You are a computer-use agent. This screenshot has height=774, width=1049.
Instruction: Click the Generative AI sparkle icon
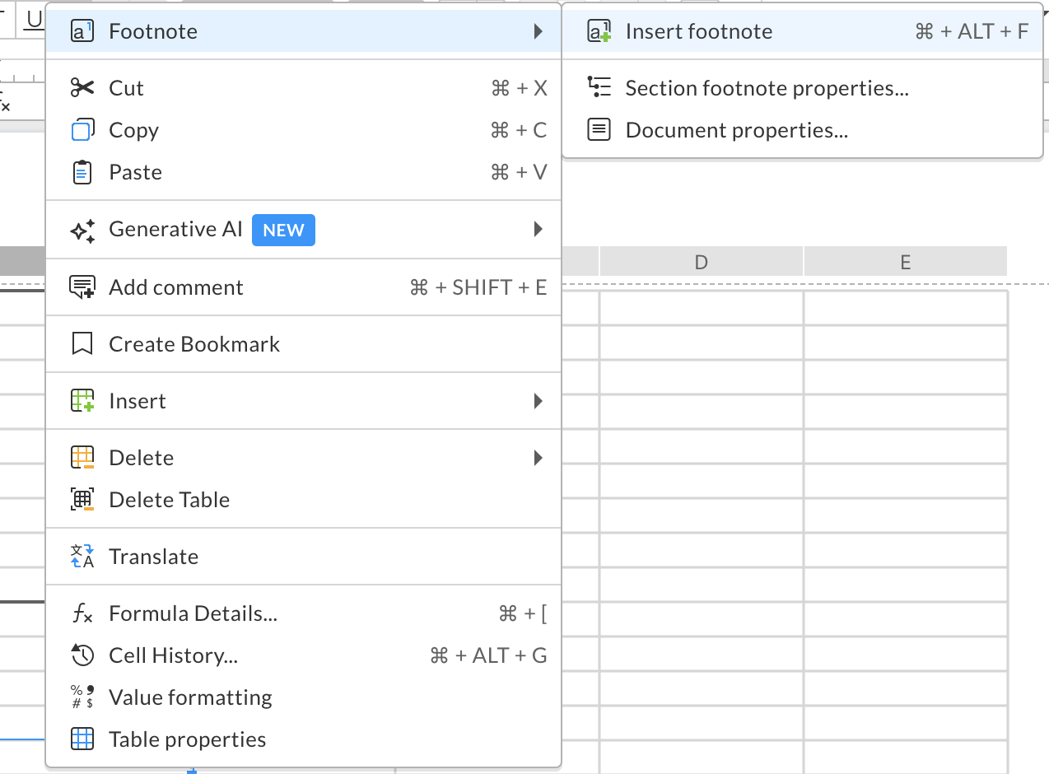[82, 230]
